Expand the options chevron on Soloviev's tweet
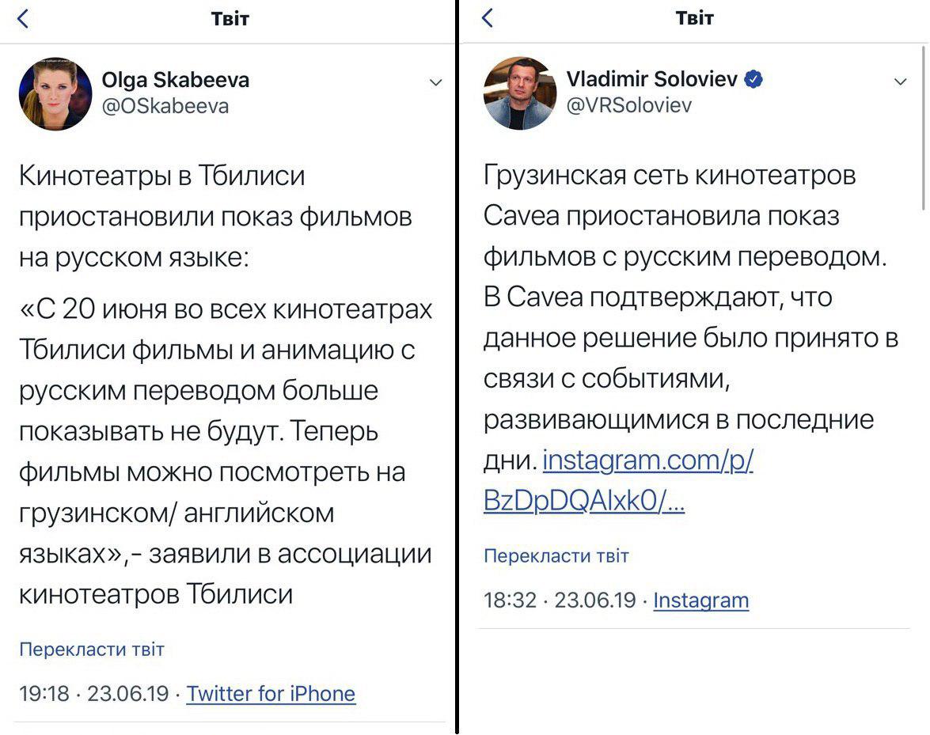Viewport: 930px width, 735px height. [901, 81]
